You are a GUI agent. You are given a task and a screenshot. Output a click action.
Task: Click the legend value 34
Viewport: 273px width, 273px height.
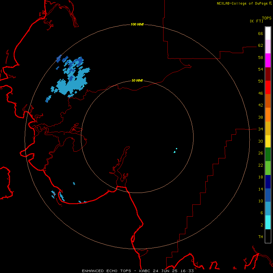pyautogui.click(x=261, y=129)
